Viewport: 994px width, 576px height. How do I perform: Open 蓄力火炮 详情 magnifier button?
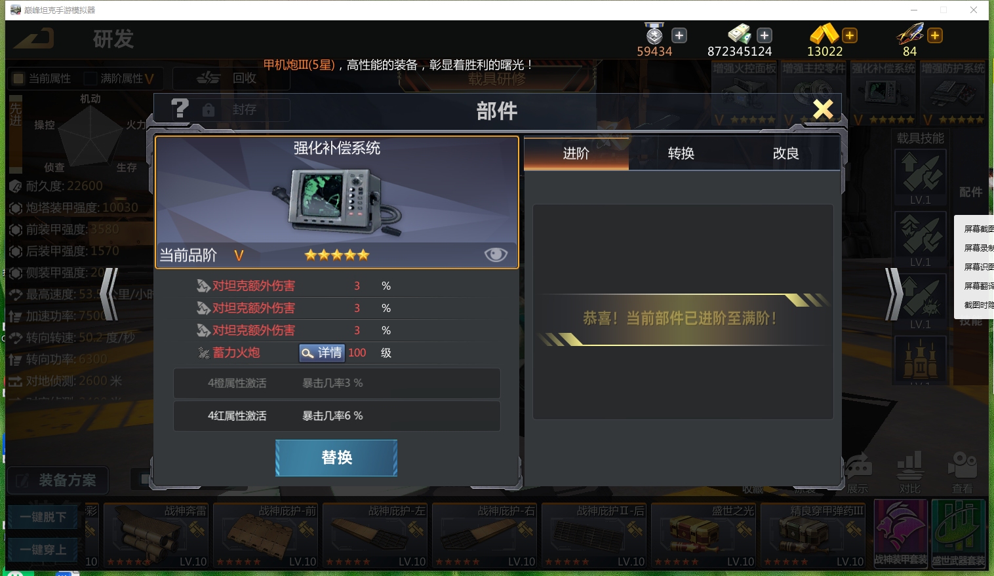click(321, 353)
